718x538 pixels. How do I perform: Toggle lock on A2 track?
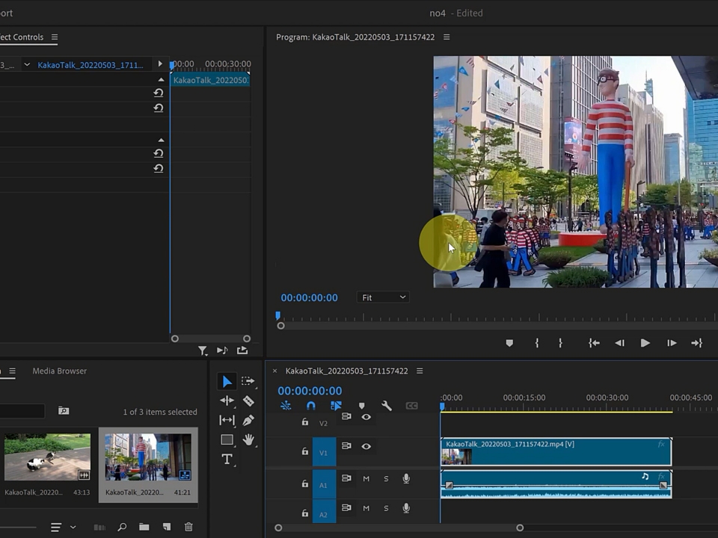pyautogui.click(x=305, y=513)
